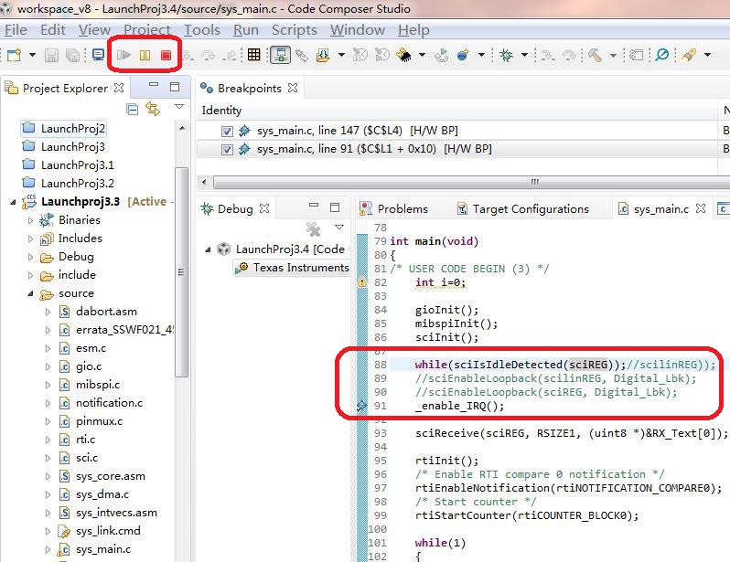This screenshot has height=562, width=730.
Task: Collapse the LaunchProj3.4 debug tree node
Action: (x=208, y=249)
